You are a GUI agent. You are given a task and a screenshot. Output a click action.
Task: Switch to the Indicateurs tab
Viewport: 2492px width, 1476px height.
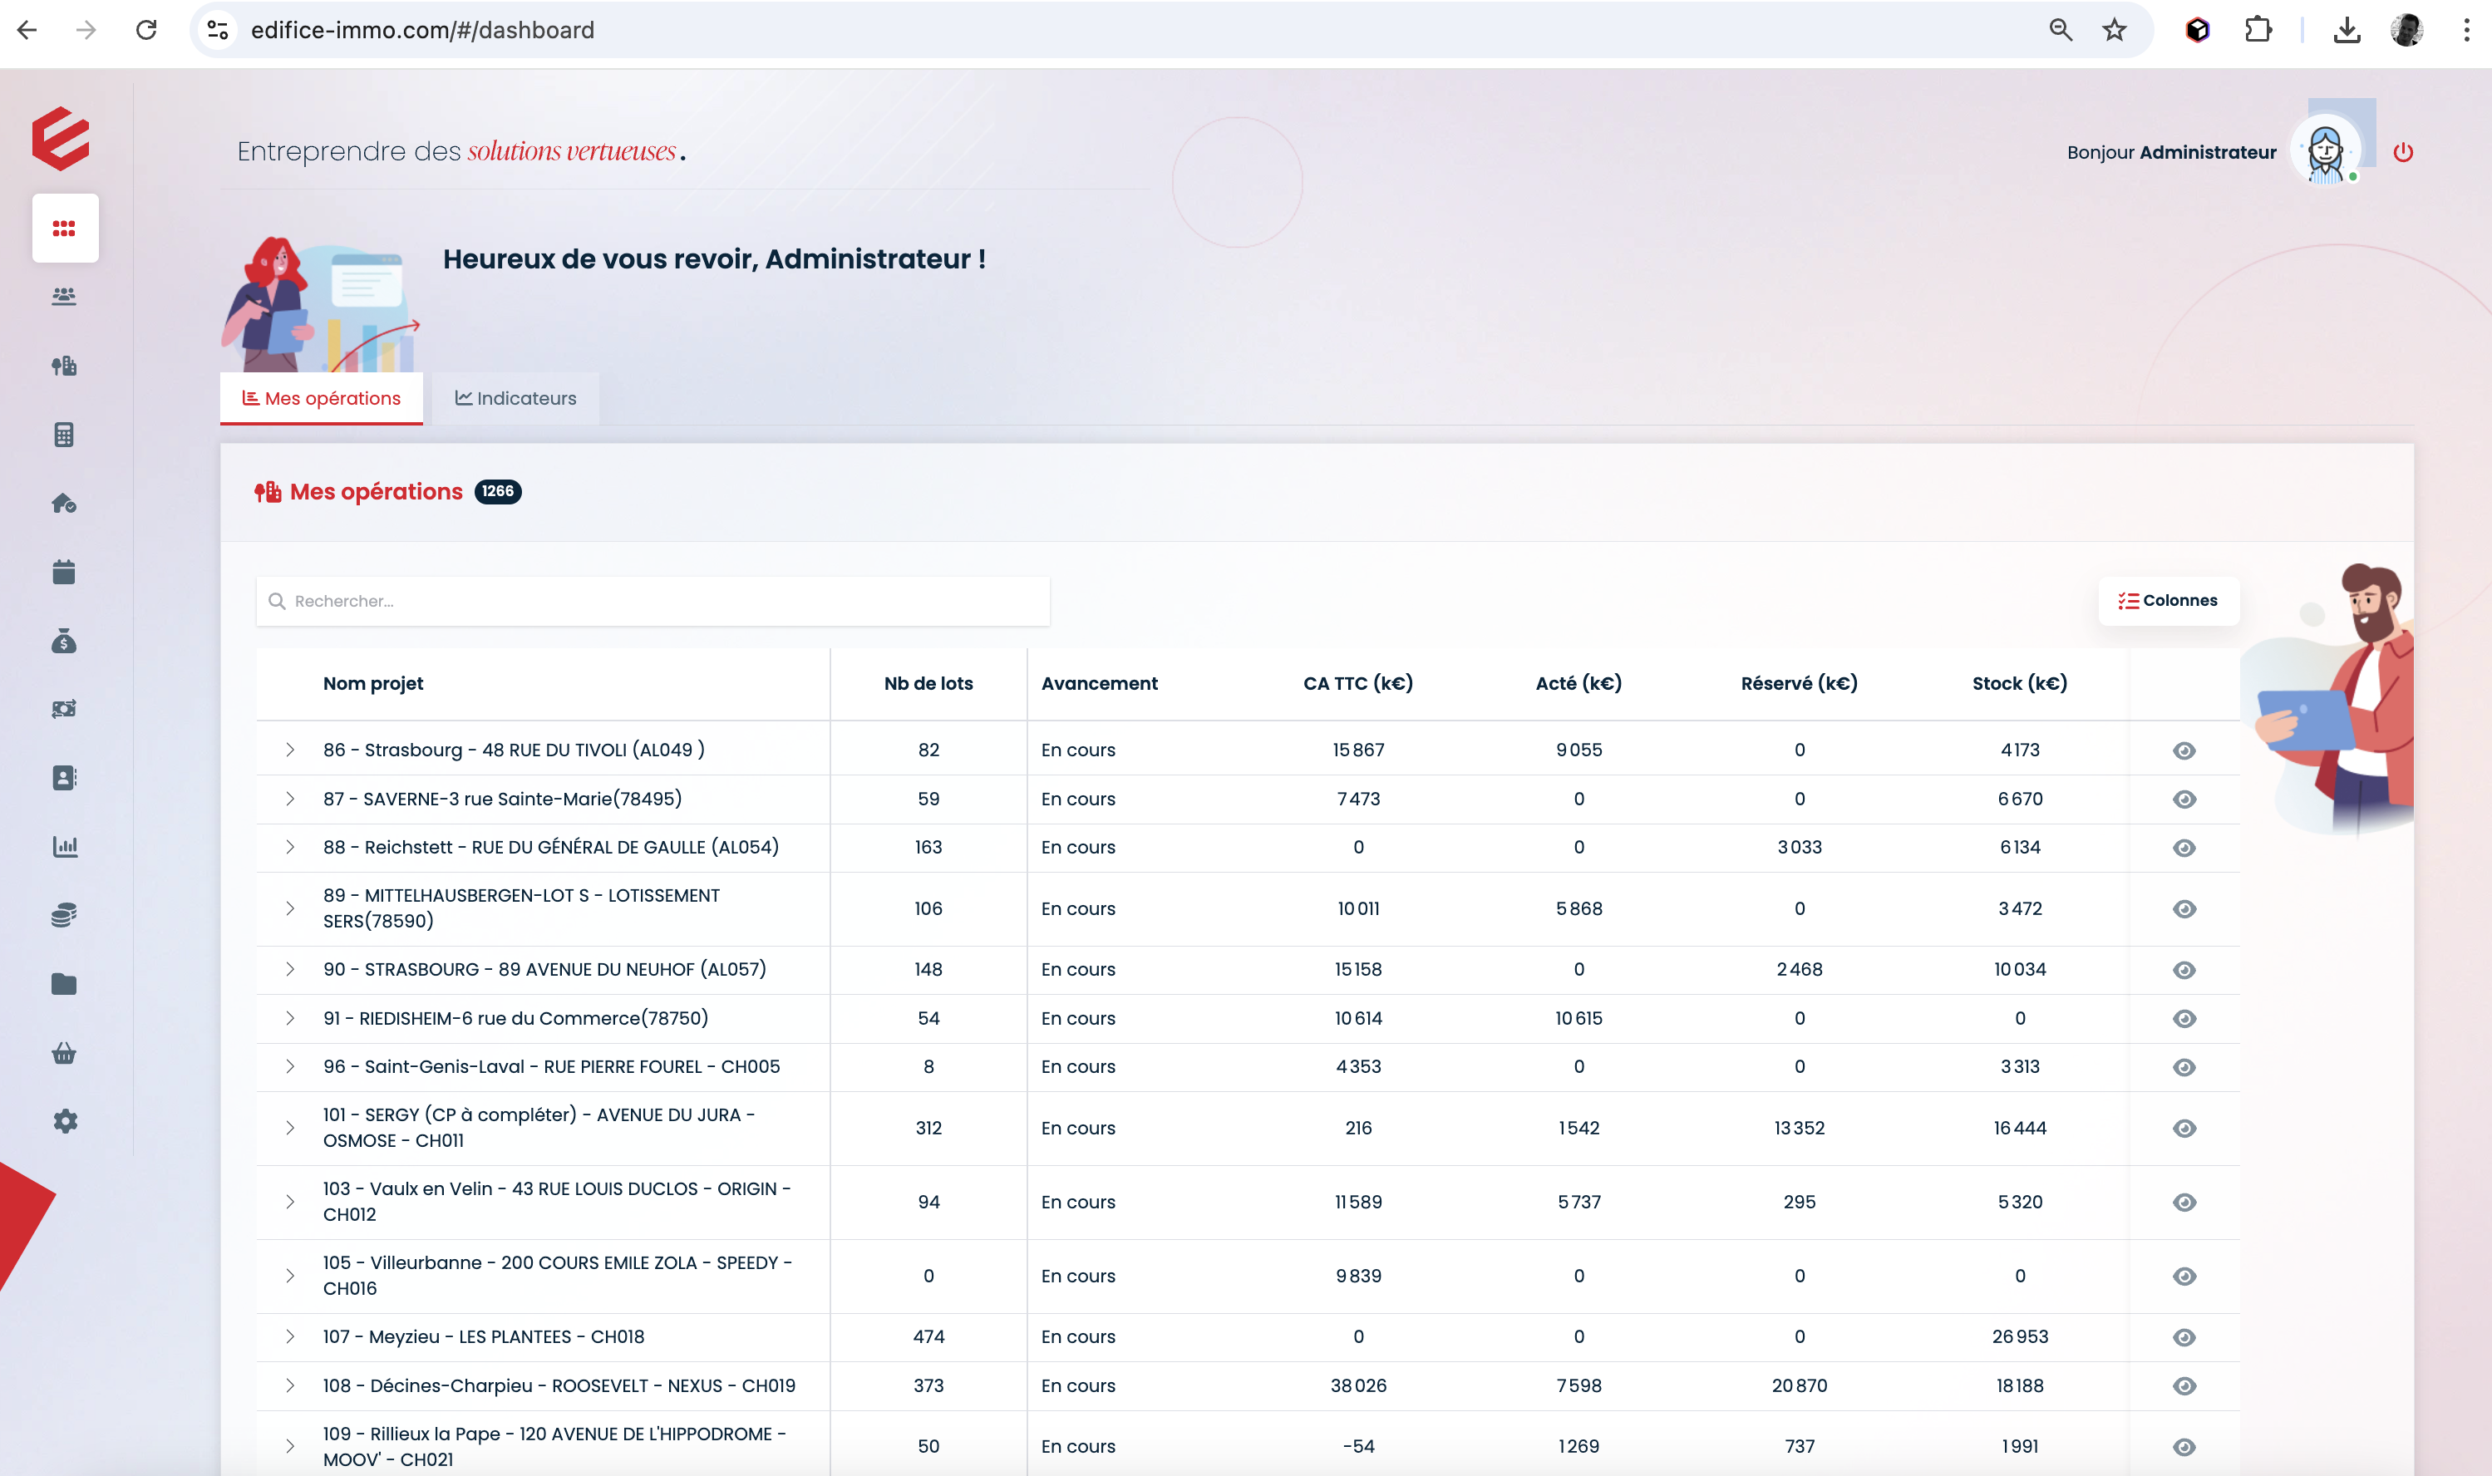[515, 398]
